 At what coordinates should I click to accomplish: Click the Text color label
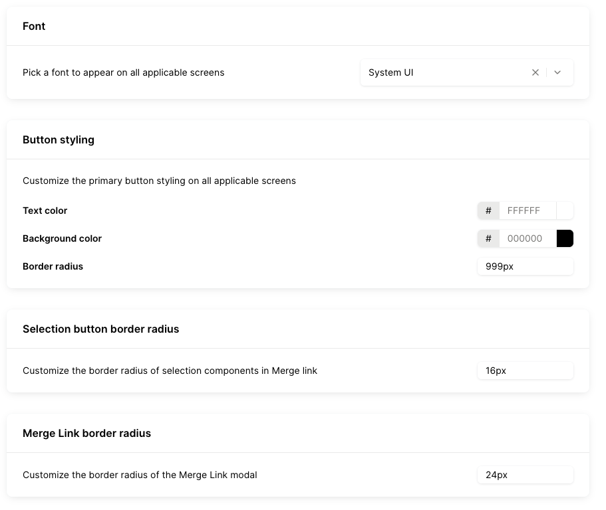(45, 211)
